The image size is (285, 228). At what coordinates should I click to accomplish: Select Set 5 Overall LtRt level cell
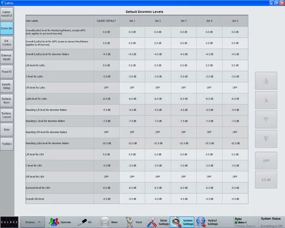[x=235, y=199]
